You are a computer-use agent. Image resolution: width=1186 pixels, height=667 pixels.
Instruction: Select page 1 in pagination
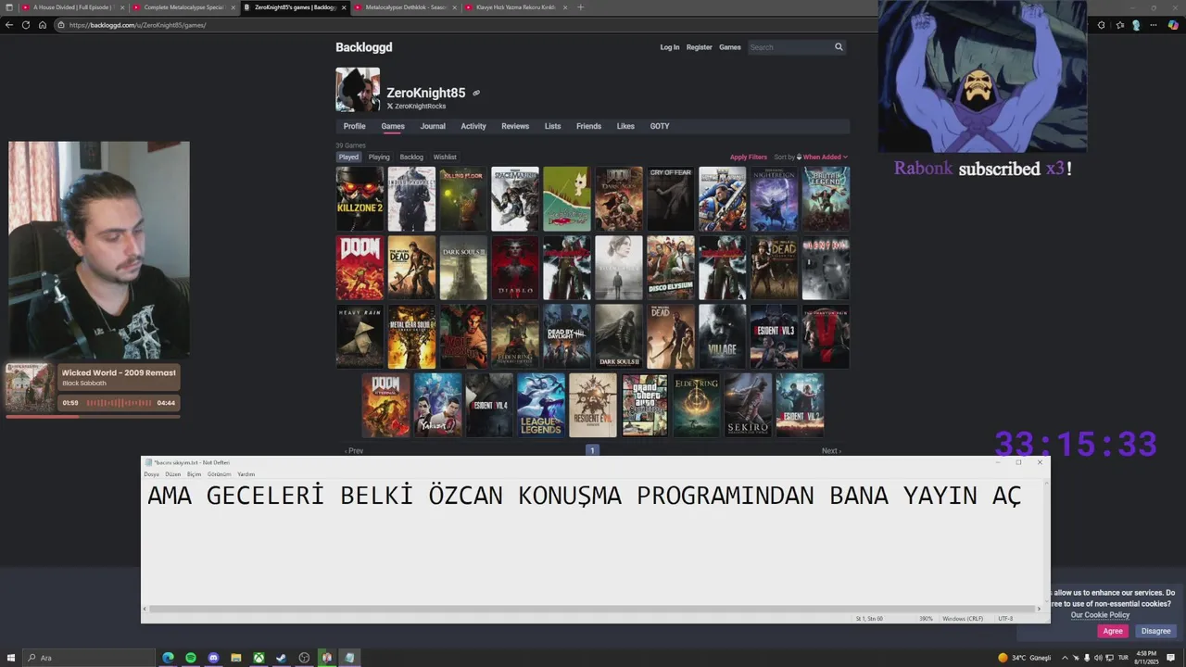click(x=592, y=450)
